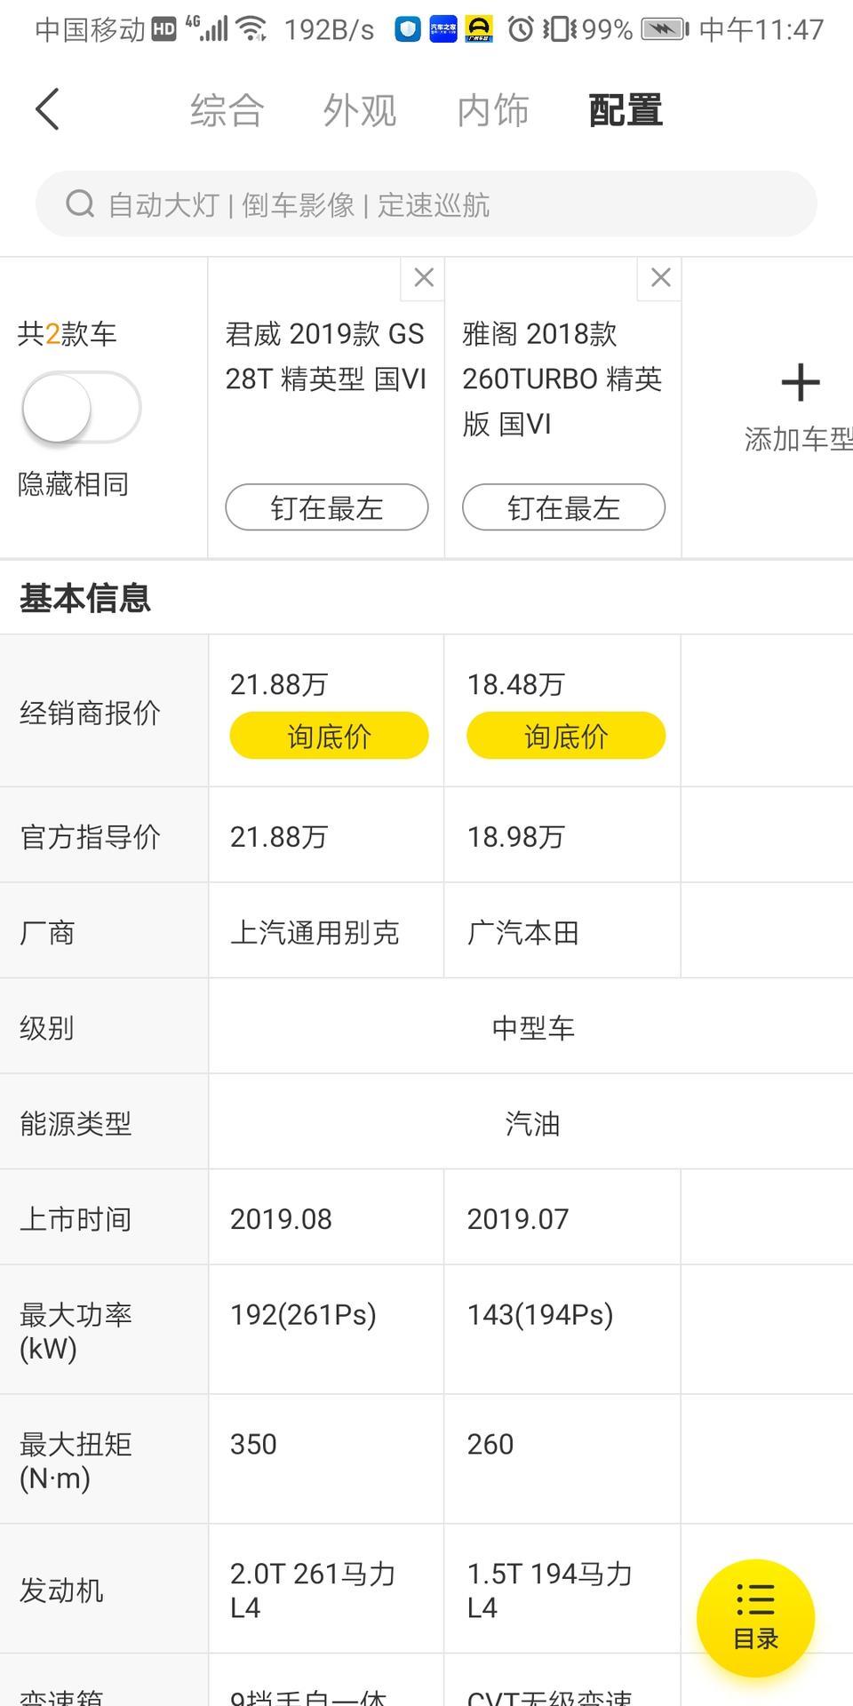Tap the alarm clock status icon
Image resolution: width=853 pixels, height=1706 pixels.
[521, 29]
